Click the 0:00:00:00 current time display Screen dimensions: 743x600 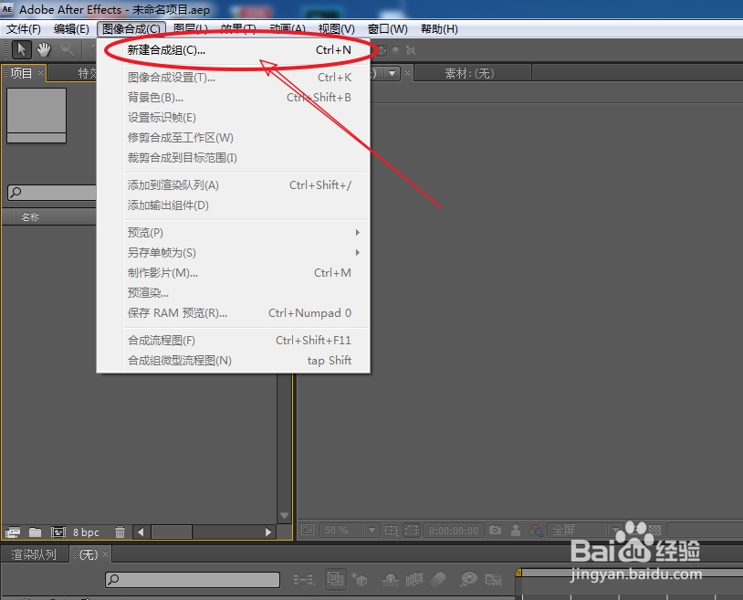tap(454, 531)
